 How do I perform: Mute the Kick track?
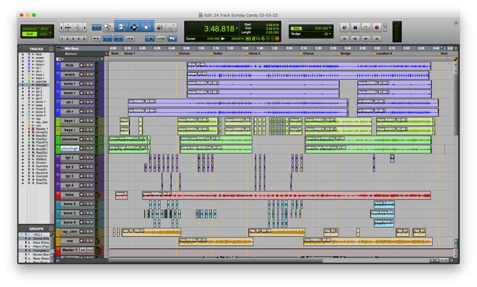pos(91,65)
